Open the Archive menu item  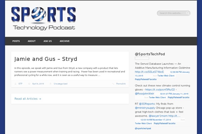tap(65, 41)
